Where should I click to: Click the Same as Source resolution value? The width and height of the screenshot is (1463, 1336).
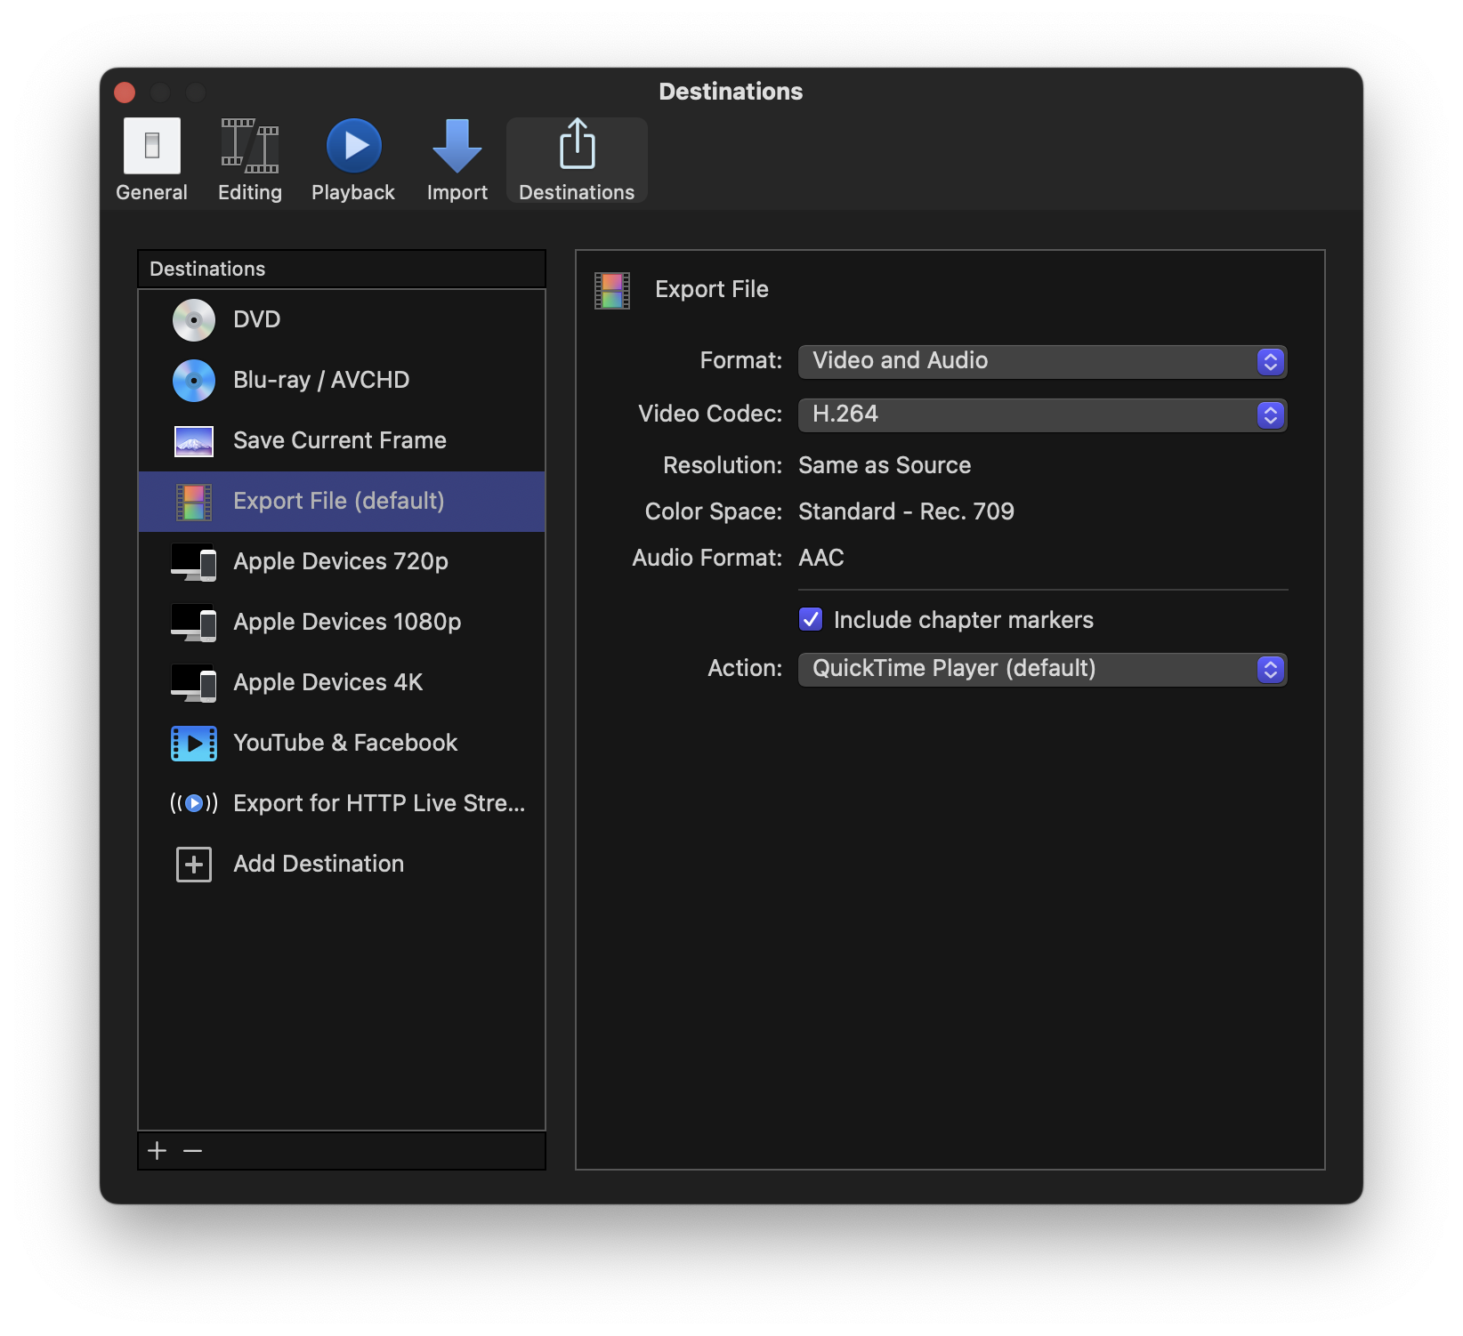click(x=885, y=466)
